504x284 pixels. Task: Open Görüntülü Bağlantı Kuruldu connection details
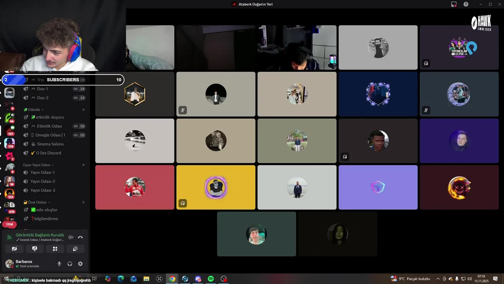click(40, 235)
